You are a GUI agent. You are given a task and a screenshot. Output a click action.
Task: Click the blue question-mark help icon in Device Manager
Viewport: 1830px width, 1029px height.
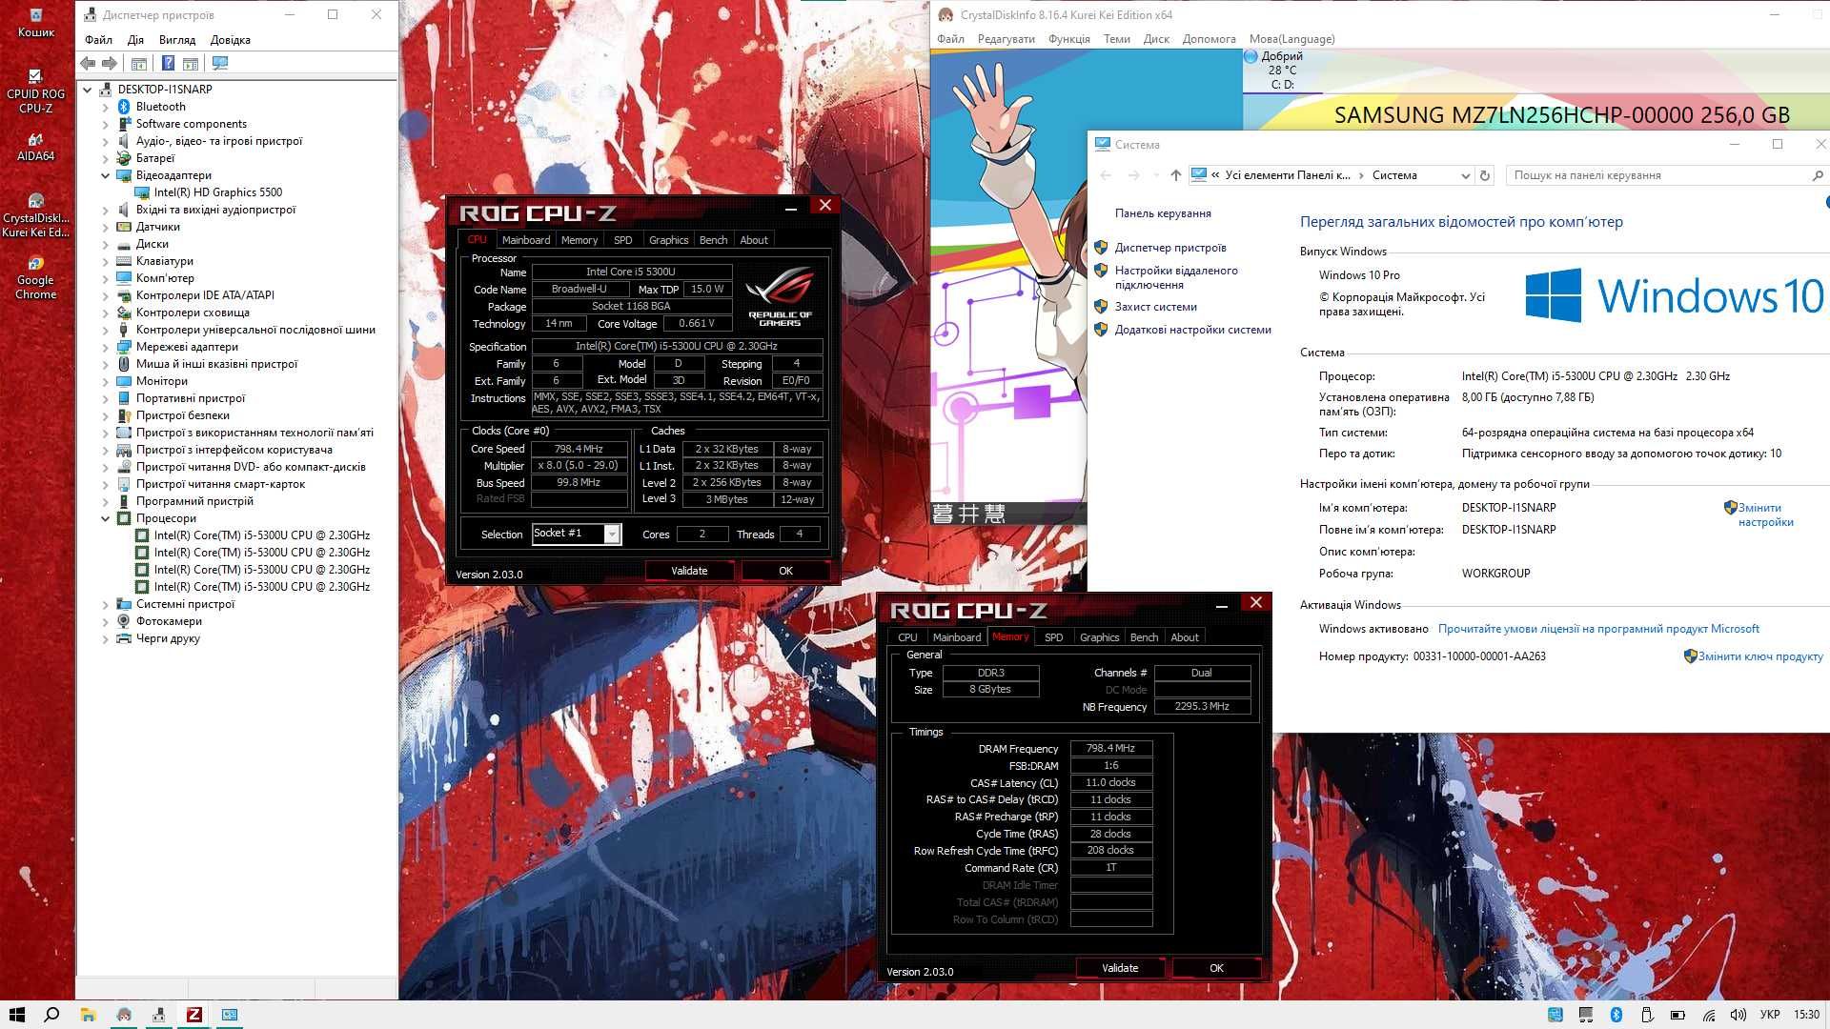(x=168, y=63)
